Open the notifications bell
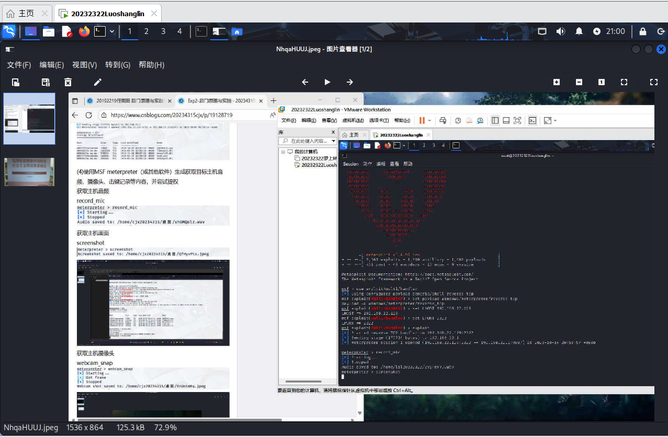The width and height of the screenshot is (668, 437). pyautogui.click(x=579, y=31)
